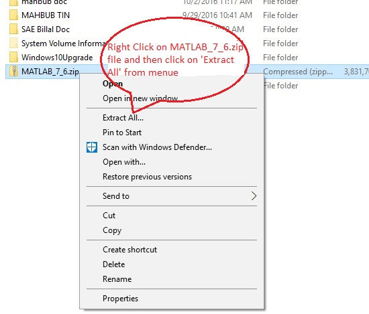This screenshot has height=314, width=369.
Task: Select Cut from the context menu
Action: pos(109,216)
